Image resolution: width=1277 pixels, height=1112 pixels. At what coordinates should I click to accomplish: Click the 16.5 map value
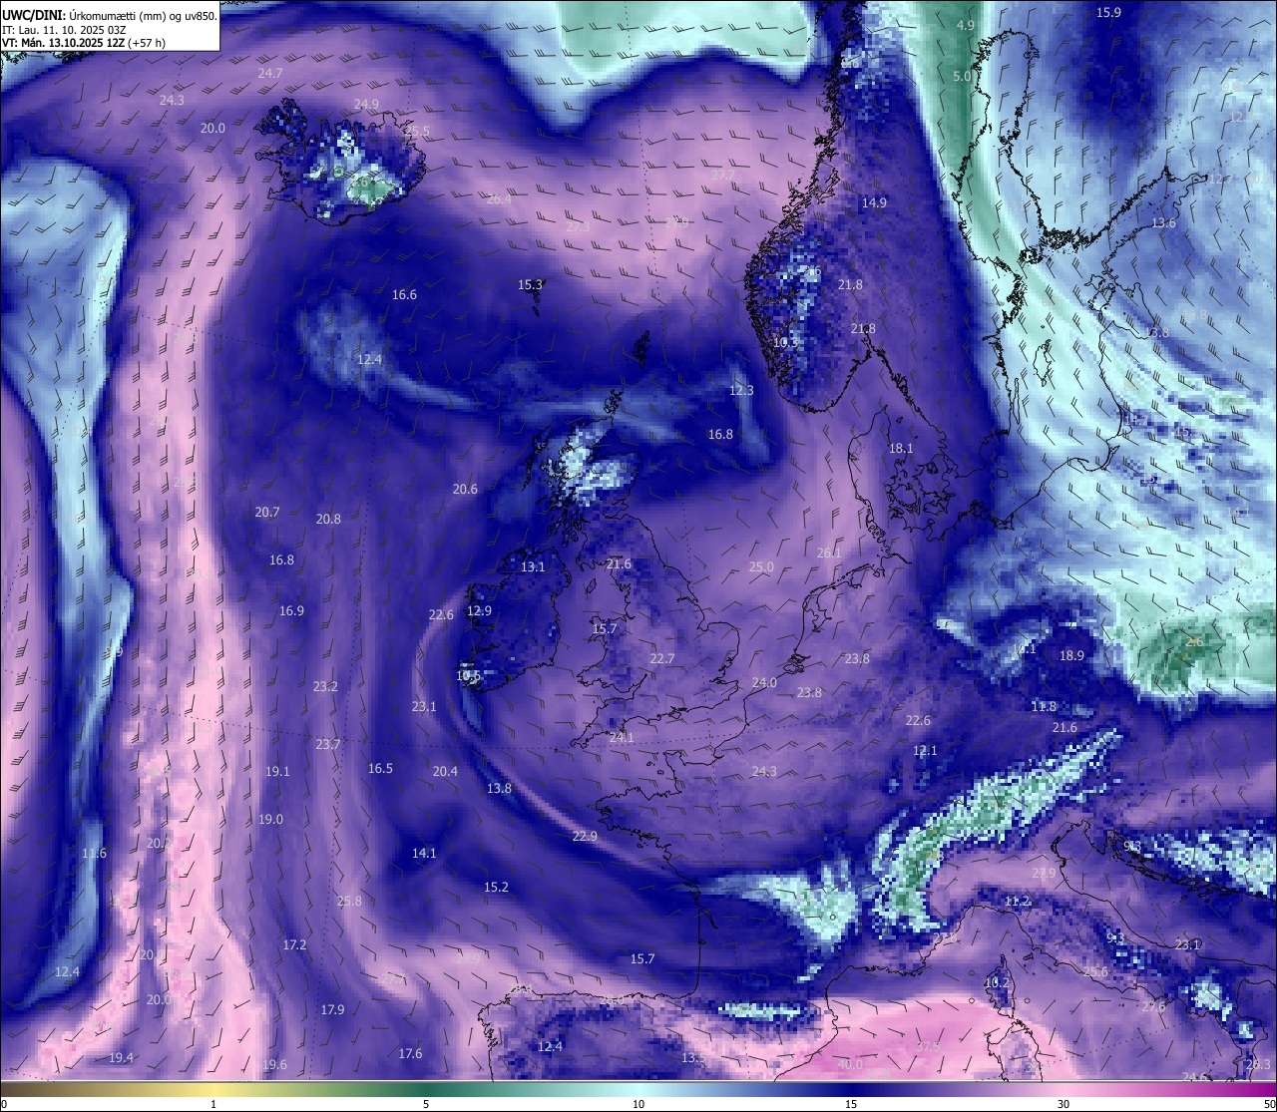coord(380,769)
